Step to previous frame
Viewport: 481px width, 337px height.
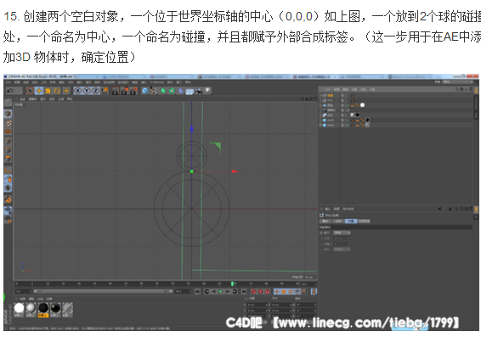214,291
